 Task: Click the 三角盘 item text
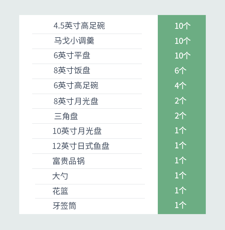pyautogui.click(x=66, y=116)
